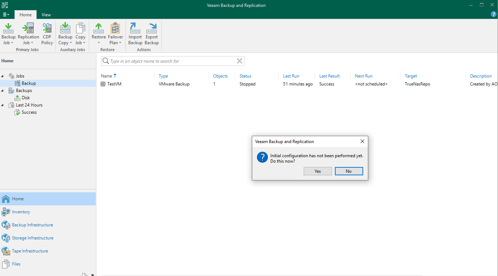Click the 51 minutes ago cell
The image size is (498, 276).
298,84
